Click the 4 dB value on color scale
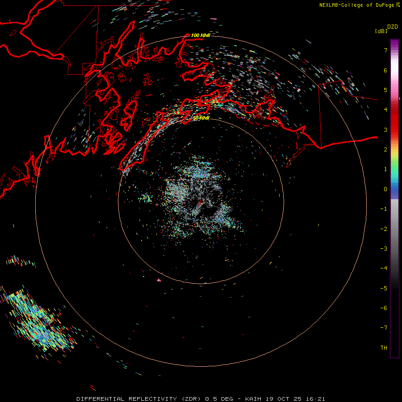Image resolution: width=402 pixels, height=402 pixels. 385,110
